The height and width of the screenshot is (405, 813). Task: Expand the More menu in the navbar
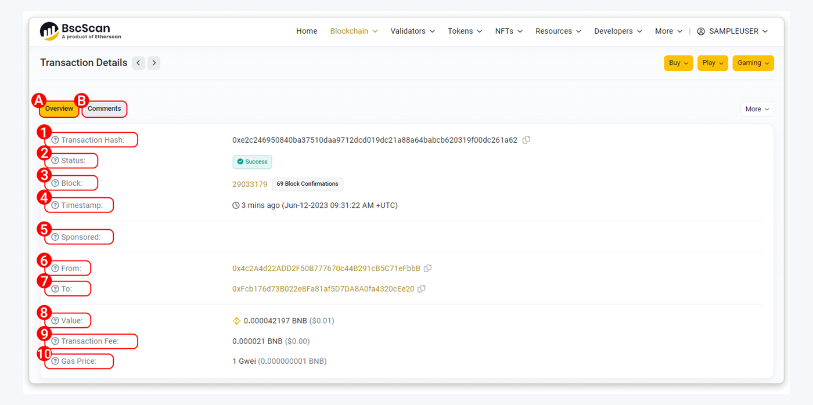[x=668, y=31]
